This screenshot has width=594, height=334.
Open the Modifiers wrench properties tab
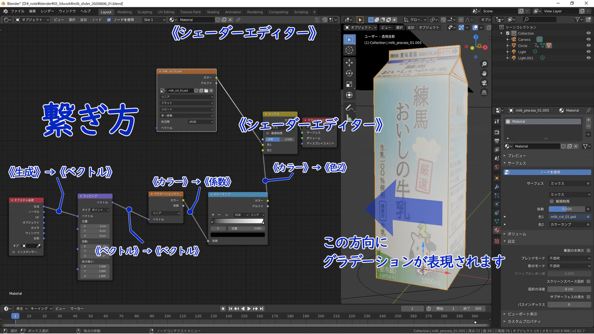tap(497, 186)
